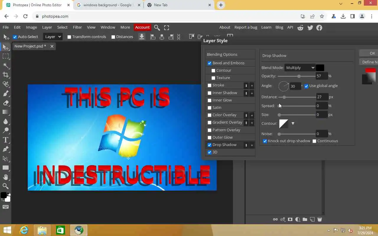Image resolution: width=378 pixels, height=236 pixels.
Task: Click the download export icon in options bar
Action: tap(142, 37)
